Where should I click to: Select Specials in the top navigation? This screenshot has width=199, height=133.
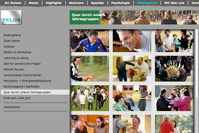point(97,3)
